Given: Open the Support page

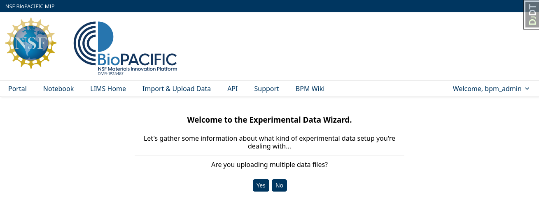Looking at the screenshot, I should tap(266, 89).
